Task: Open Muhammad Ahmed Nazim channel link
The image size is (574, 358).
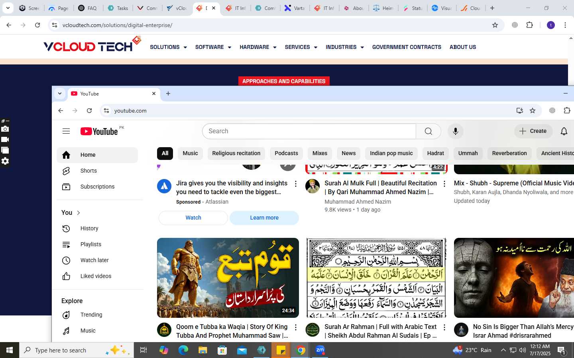Action: click(x=358, y=202)
